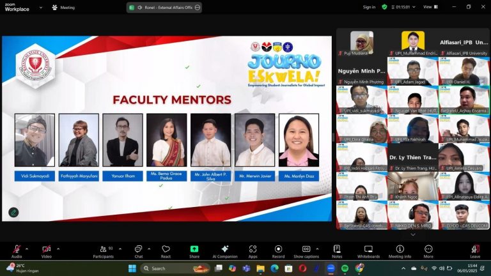Open the ellipsis menu on the Ronel sharing bar

point(198,8)
